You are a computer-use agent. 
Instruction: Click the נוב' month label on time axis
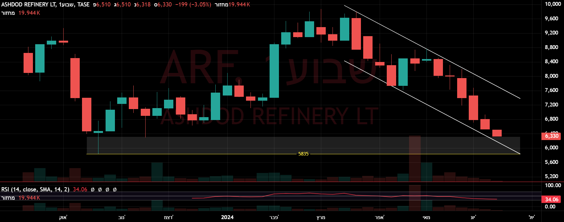click(x=121, y=217)
